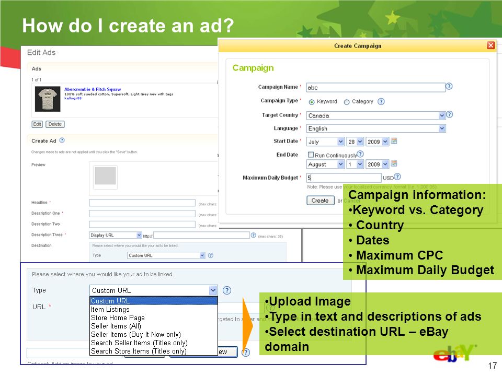This screenshot has width=502, height=376.
Task: Open the Display URL dropdown
Action: coord(116,236)
